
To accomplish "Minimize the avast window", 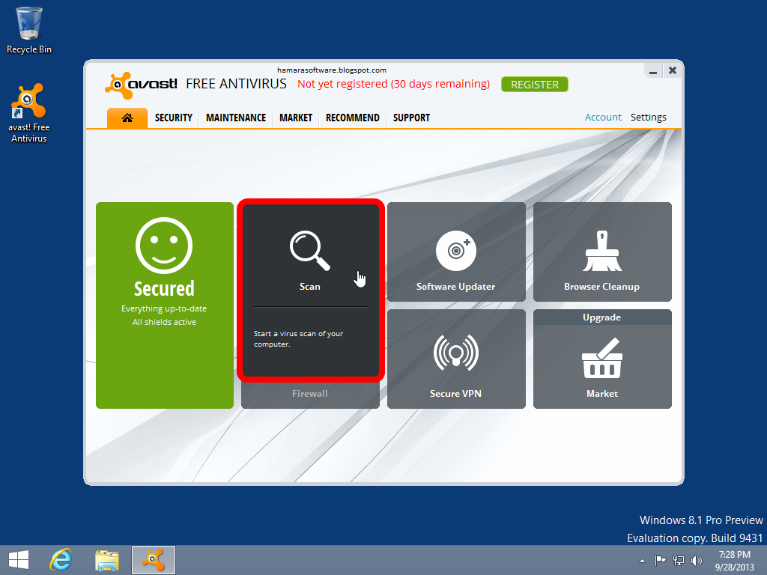I will pos(653,71).
